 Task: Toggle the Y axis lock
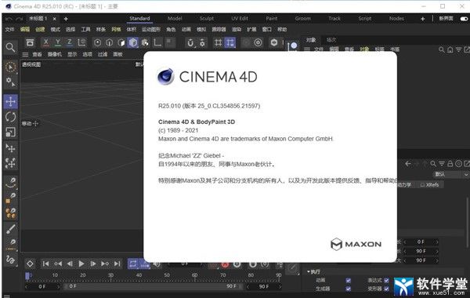click(58, 42)
